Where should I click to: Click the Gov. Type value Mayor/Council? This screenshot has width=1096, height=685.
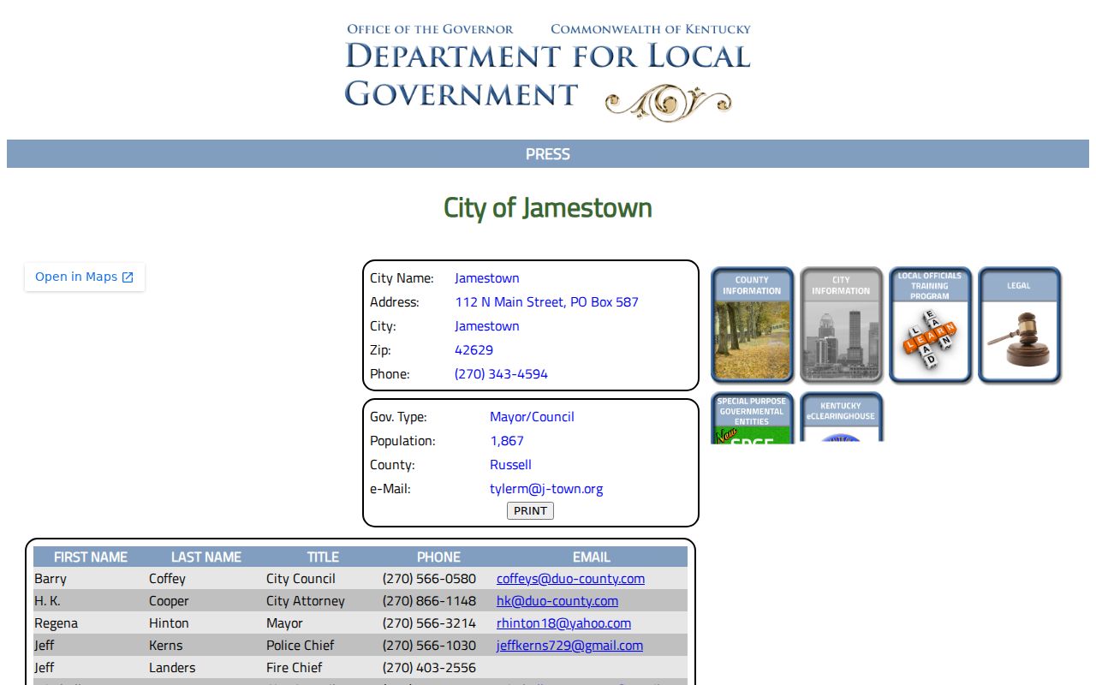click(532, 417)
